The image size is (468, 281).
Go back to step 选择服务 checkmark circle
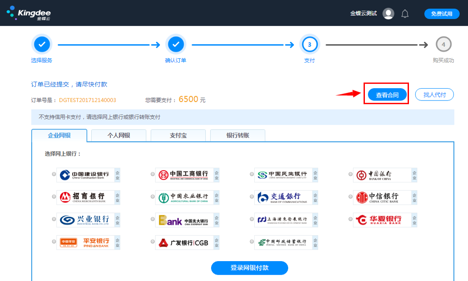pos(42,45)
